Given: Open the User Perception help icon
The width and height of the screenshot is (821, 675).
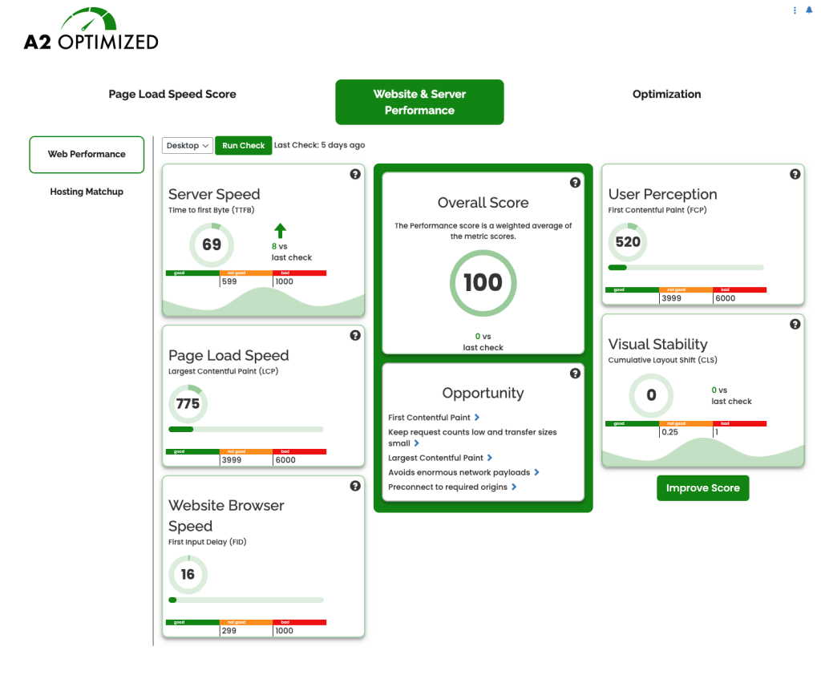Looking at the screenshot, I should pos(795,173).
